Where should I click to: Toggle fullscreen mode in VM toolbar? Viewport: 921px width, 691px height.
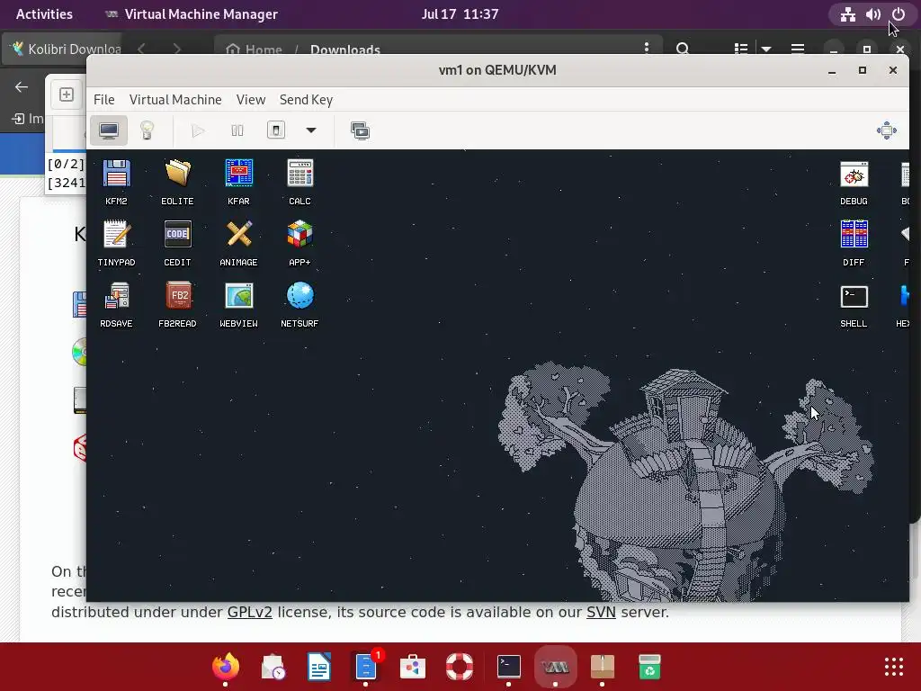click(886, 130)
